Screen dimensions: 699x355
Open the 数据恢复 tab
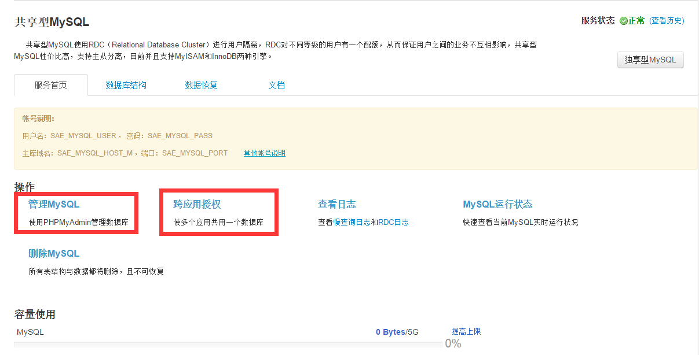[x=201, y=85]
